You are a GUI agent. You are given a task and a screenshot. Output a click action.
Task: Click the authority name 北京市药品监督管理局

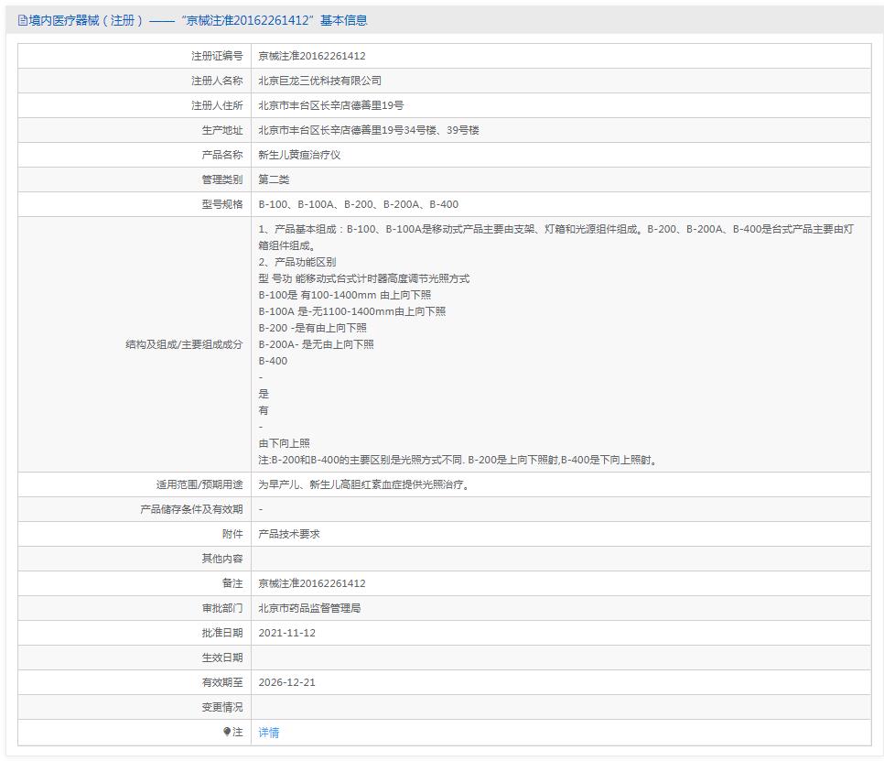309,608
